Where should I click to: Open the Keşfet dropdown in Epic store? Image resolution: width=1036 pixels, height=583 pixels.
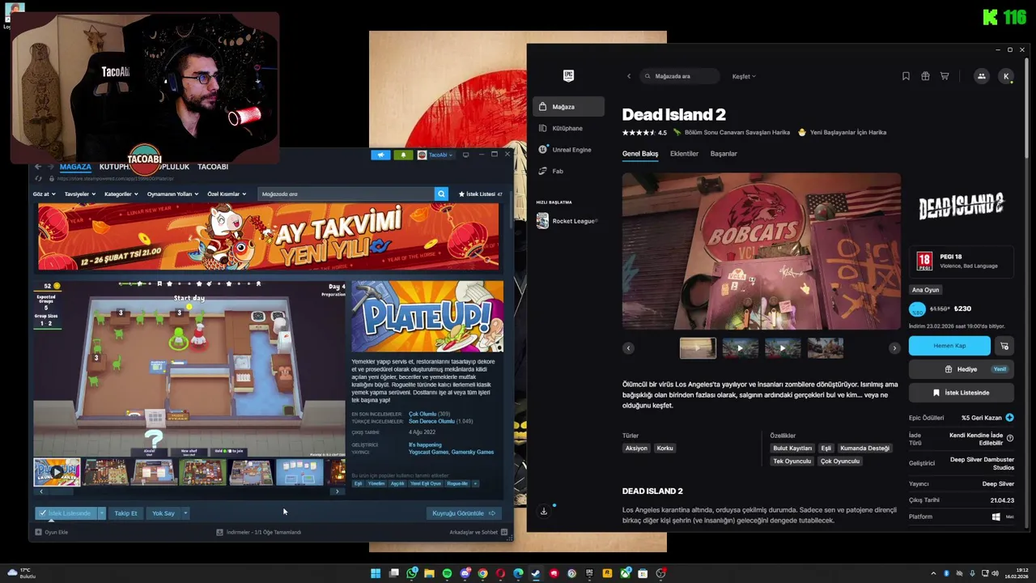744,76
